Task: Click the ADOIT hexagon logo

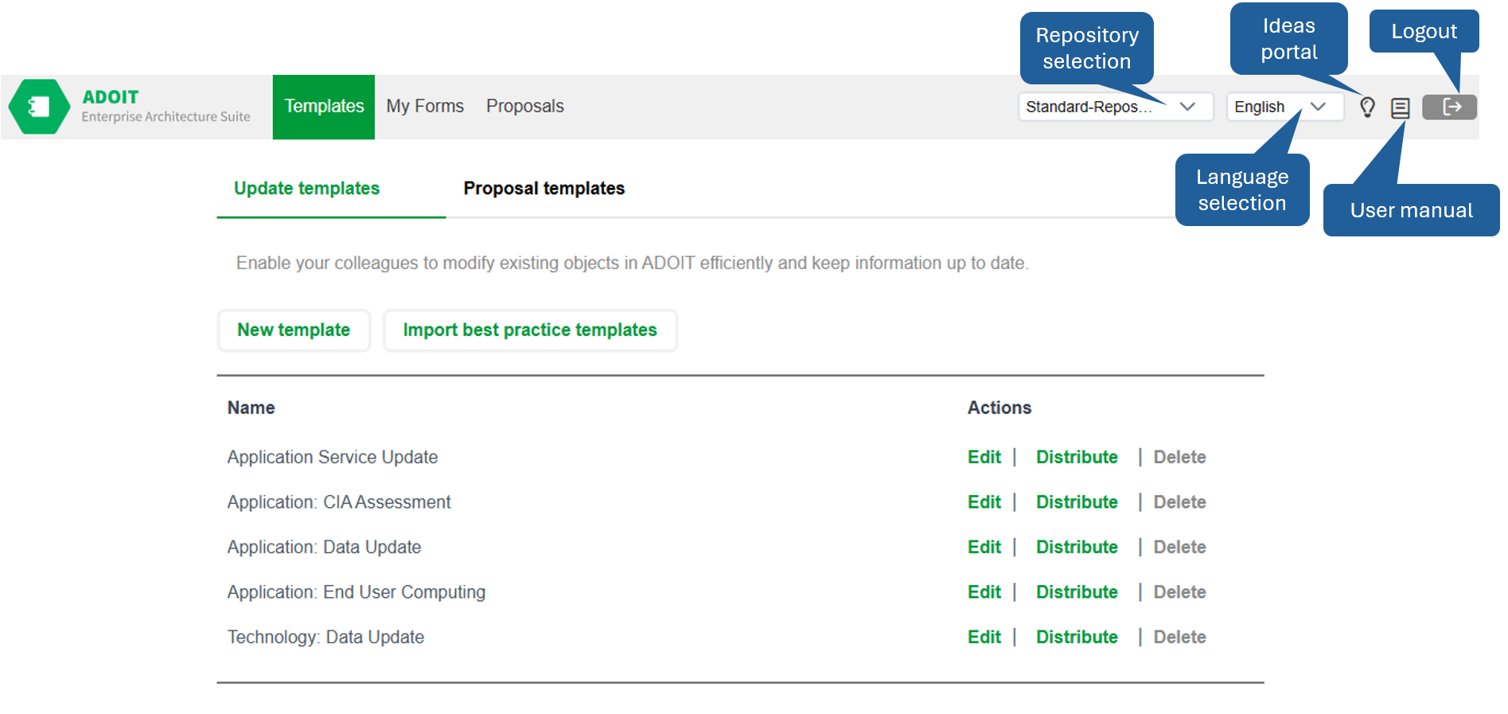Action: [x=39, y=107]
